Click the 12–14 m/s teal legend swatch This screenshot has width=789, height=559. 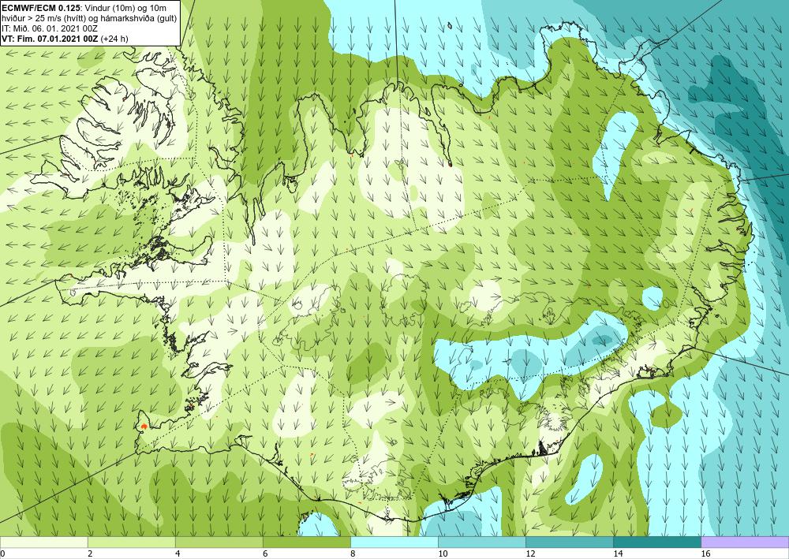point(569,542)
